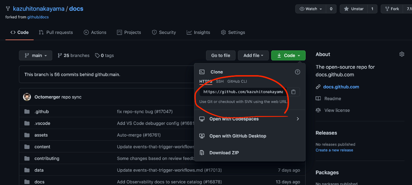The width and height of the screenshot is (412, 185).
Task: Open the Readme link
Action: 333,99
